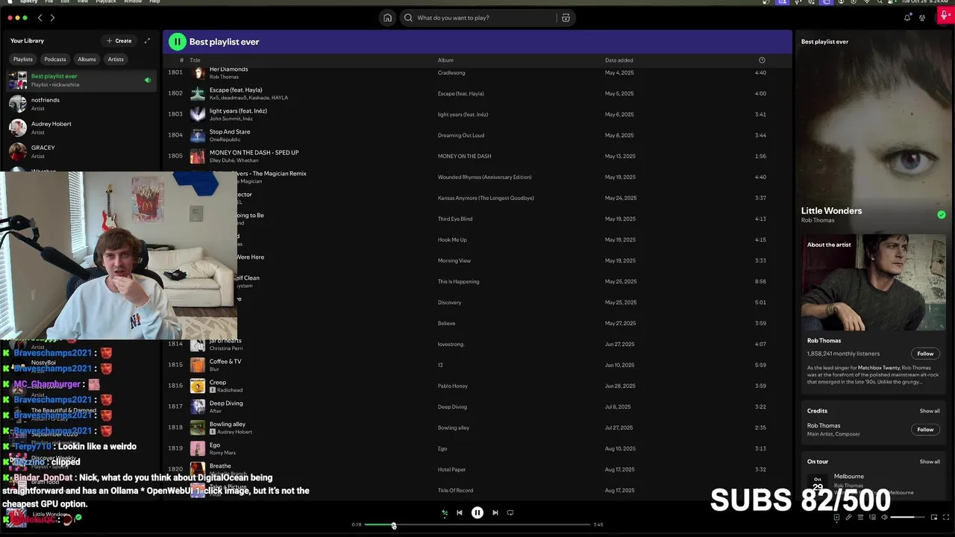Show lyrics with the microphone icon

point(848,517)
